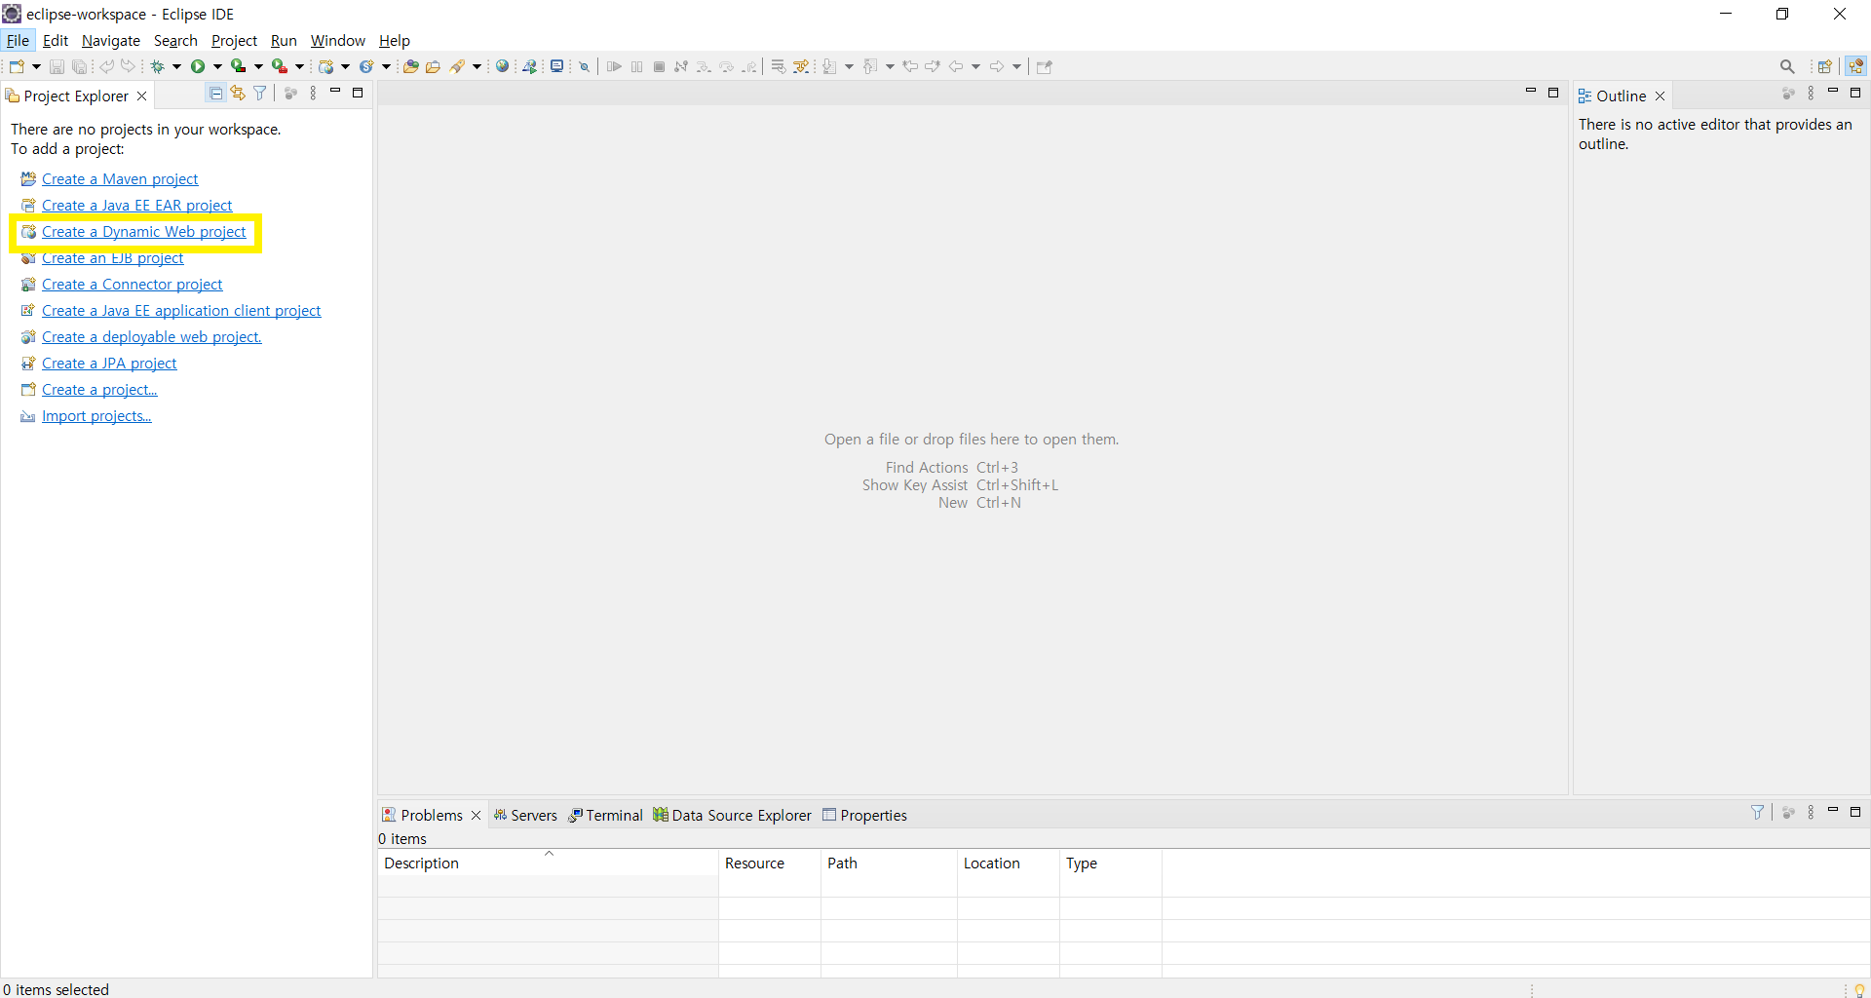Click the Open Web Browser globe icon
The height and width of the screenshot is (998, 1871).
pyautogui.click(x=503, y=66)
